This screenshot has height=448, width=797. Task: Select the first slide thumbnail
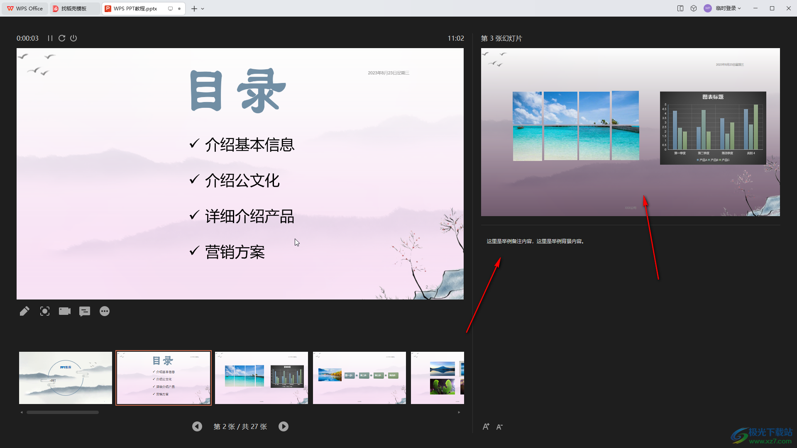tap(66, 378)
